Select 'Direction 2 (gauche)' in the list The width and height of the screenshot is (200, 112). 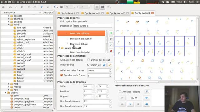[x=81, y=39]
